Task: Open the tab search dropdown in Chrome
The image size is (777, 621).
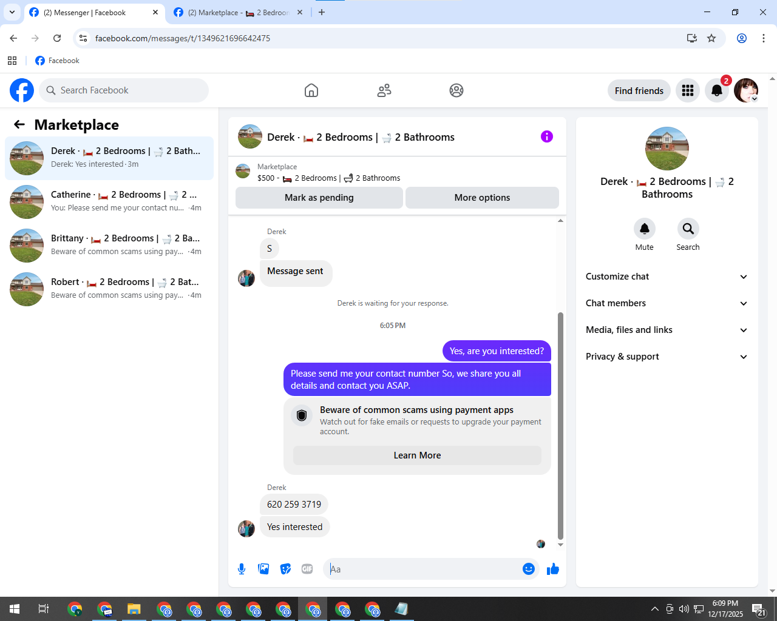Action: [12, 12]
